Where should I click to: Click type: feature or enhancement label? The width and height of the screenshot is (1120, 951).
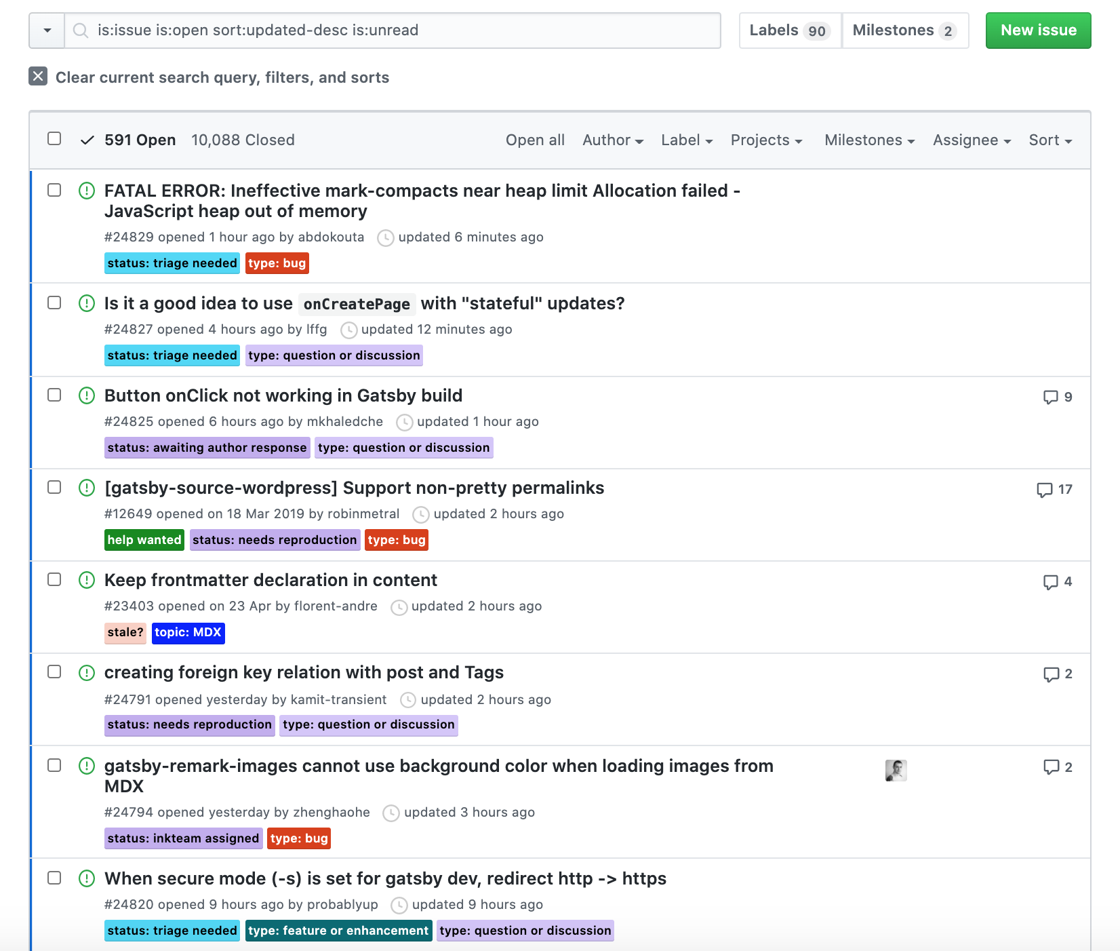click(338, 931)
